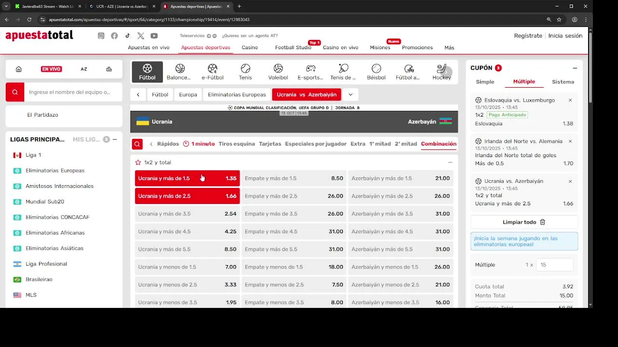Open the A-Z sports listing icon
618x347 pixels.
[84, 69]
